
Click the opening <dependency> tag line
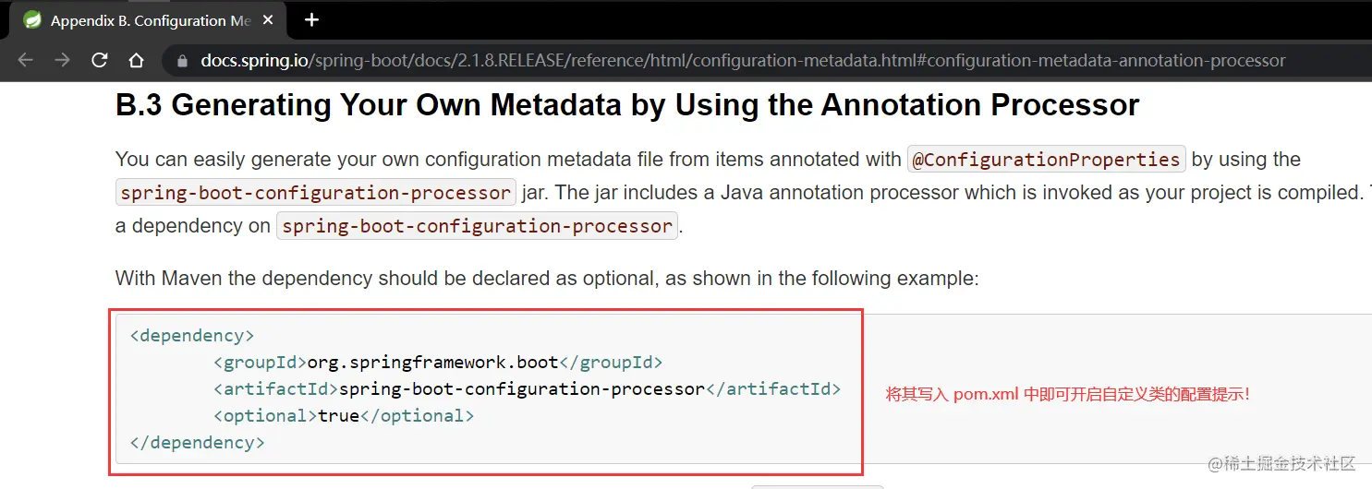(x=192, y=335)
